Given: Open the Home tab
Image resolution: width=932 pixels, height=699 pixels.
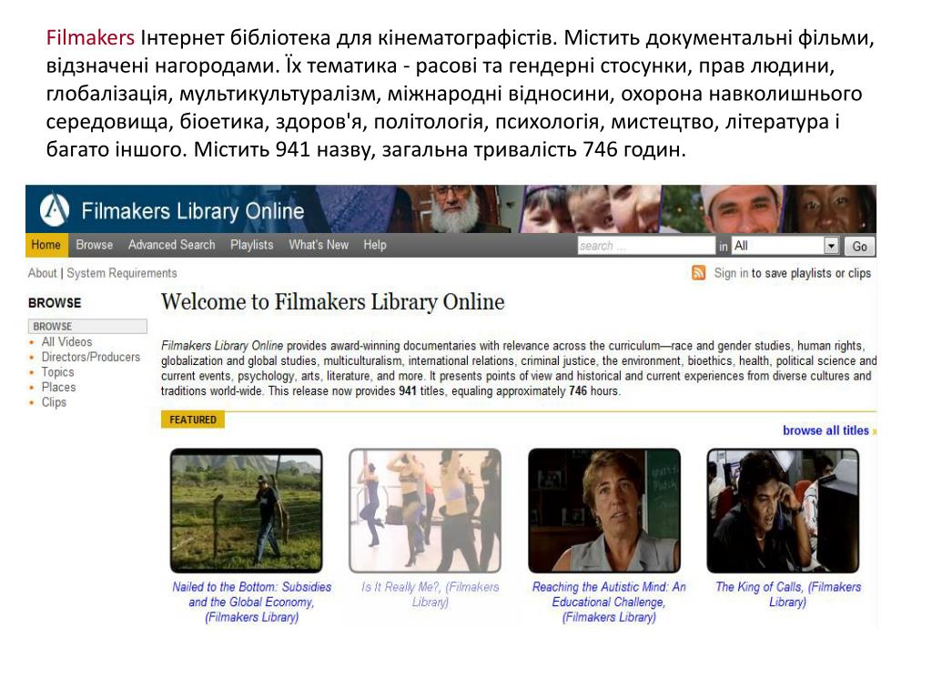Looking at the screenshot, I should [x=46, y=245].
